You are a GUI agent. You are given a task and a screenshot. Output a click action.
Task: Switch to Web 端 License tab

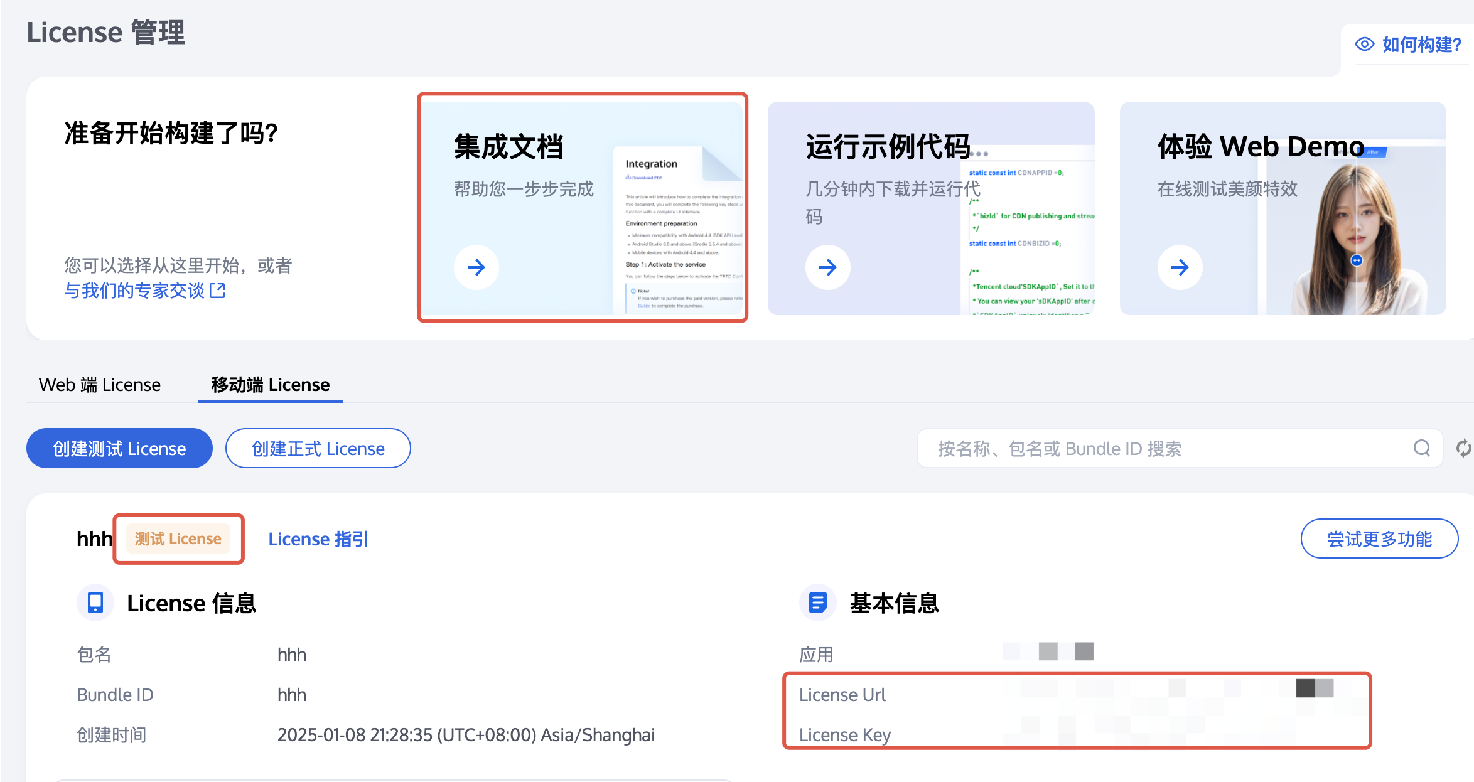(100, 385)
